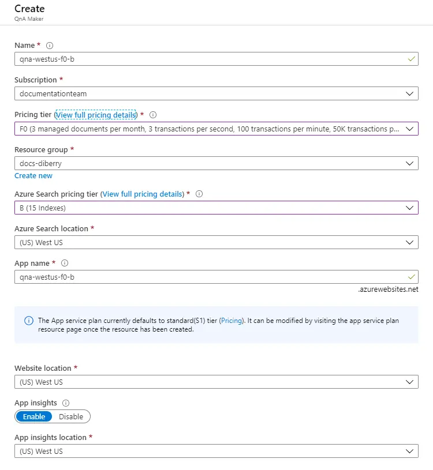Click Create new resource group link
The width and height of the screenshot is (433, 470).
coord(33,176)
